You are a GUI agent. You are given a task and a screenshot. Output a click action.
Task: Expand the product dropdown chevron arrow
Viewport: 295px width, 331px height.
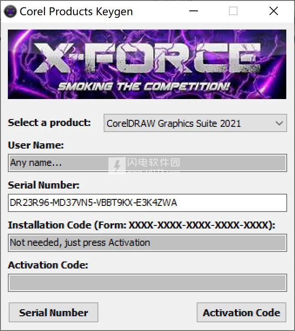279,123
